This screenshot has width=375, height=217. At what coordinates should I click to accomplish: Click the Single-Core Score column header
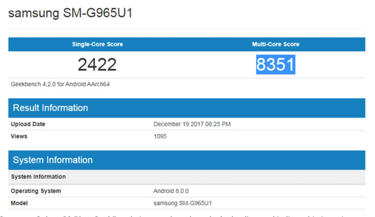point(97,44)
